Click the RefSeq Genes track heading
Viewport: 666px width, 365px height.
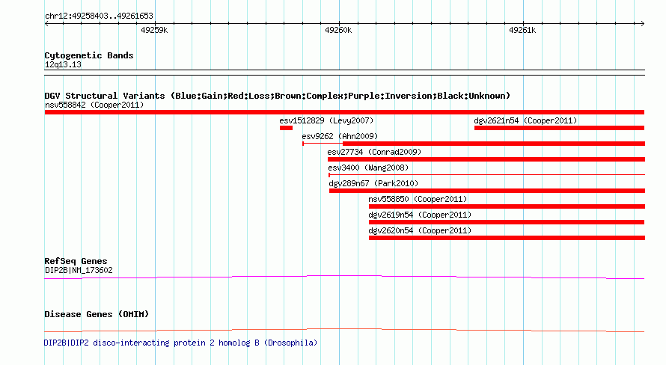[x=76, y=261]
